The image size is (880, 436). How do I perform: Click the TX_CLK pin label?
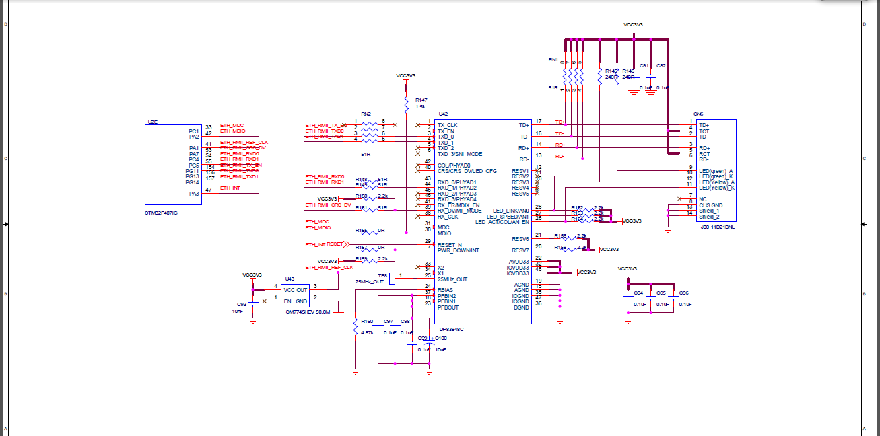448,125
